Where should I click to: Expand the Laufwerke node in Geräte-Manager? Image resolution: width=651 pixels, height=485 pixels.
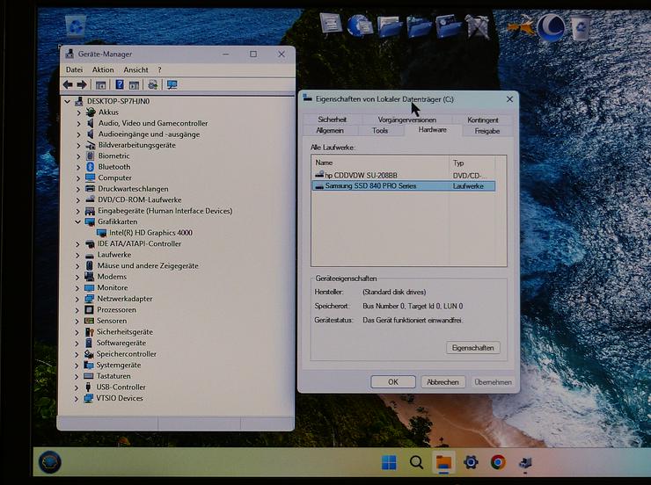pyautogui.click(x=77, y=255)
